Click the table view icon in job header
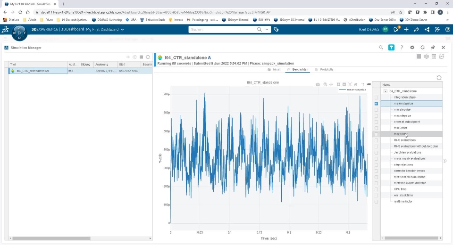Viewport: 453px width, 245px height. pyautogui.click(x=434, y=57)
